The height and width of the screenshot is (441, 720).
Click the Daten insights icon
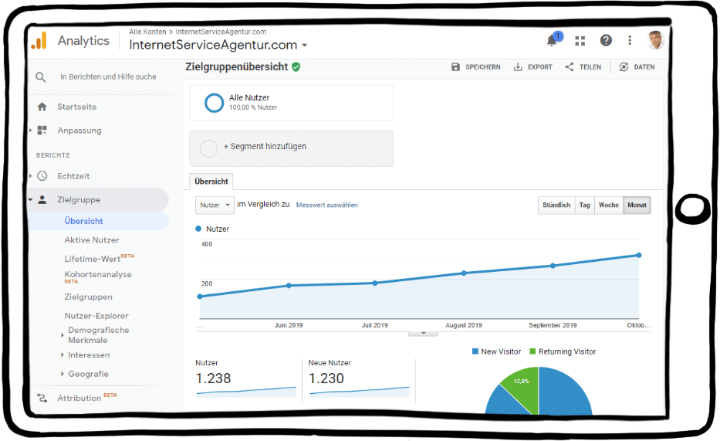pyautogui.click(x=624, y=67)
